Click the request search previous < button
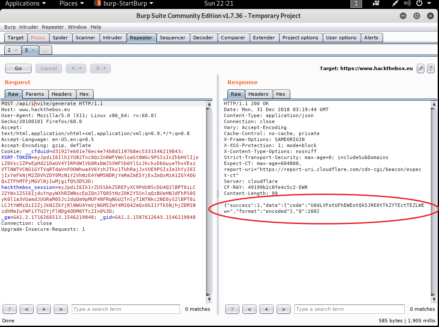This screenshot has width=439, height=327. [27, 309]
